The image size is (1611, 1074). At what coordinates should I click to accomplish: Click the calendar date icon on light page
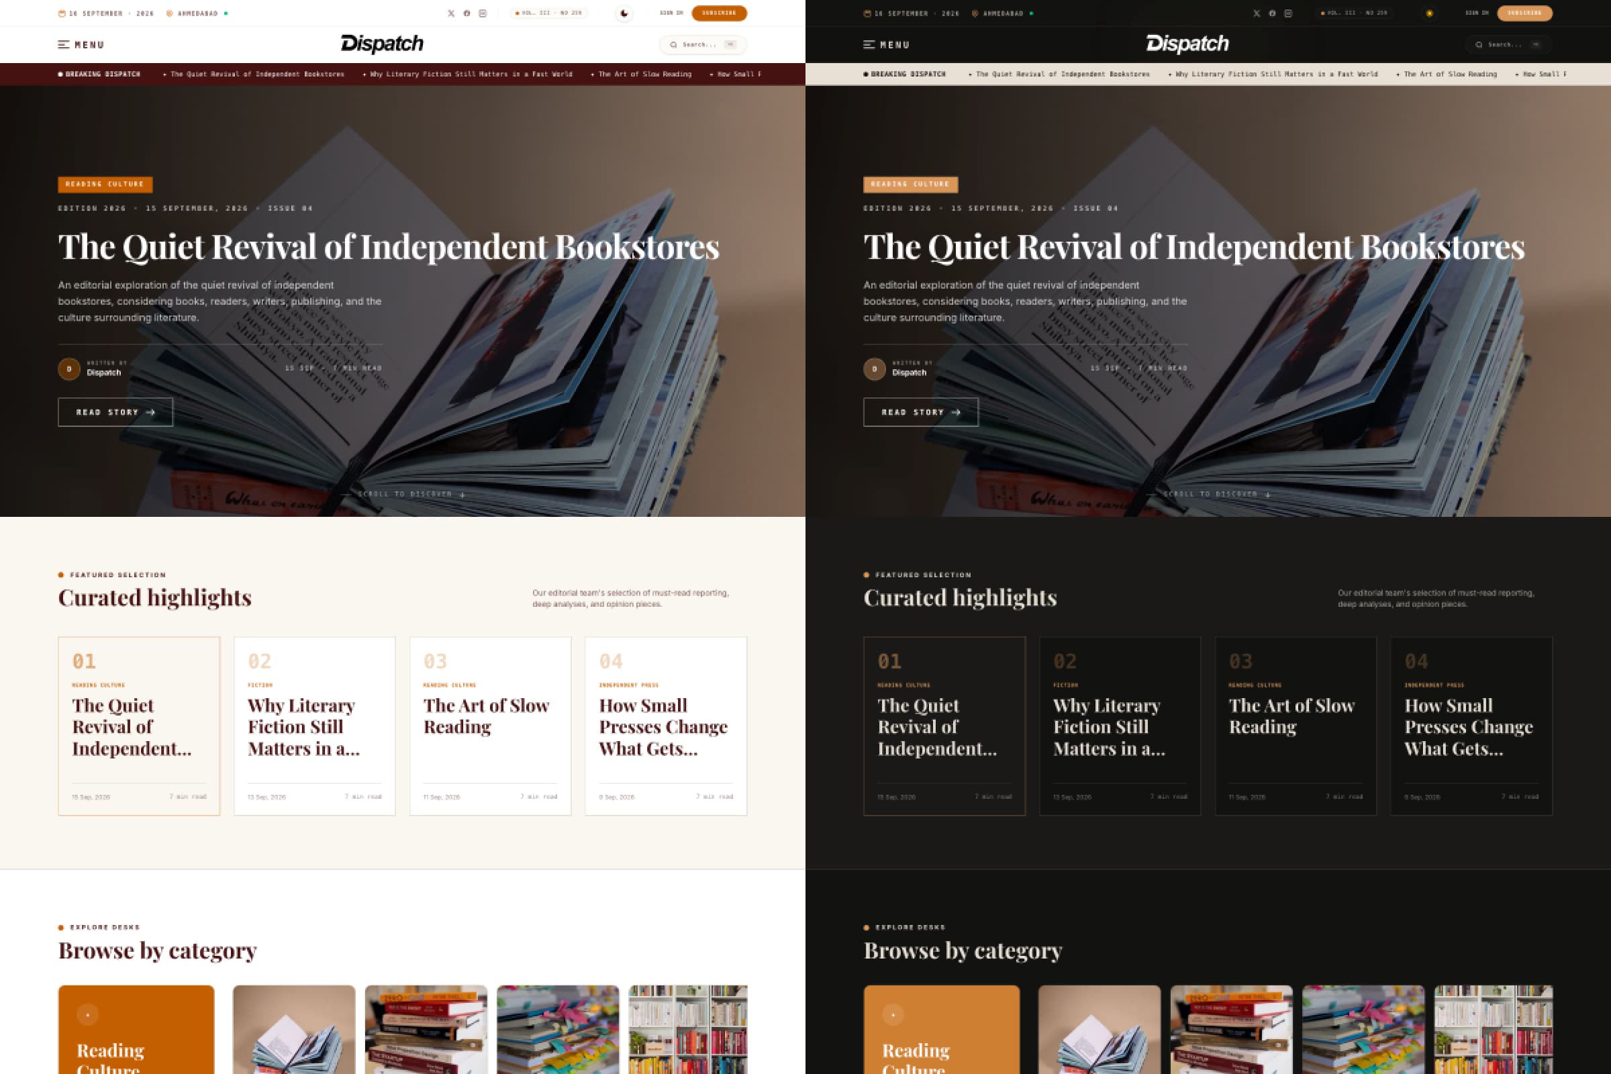coord(62,13)
